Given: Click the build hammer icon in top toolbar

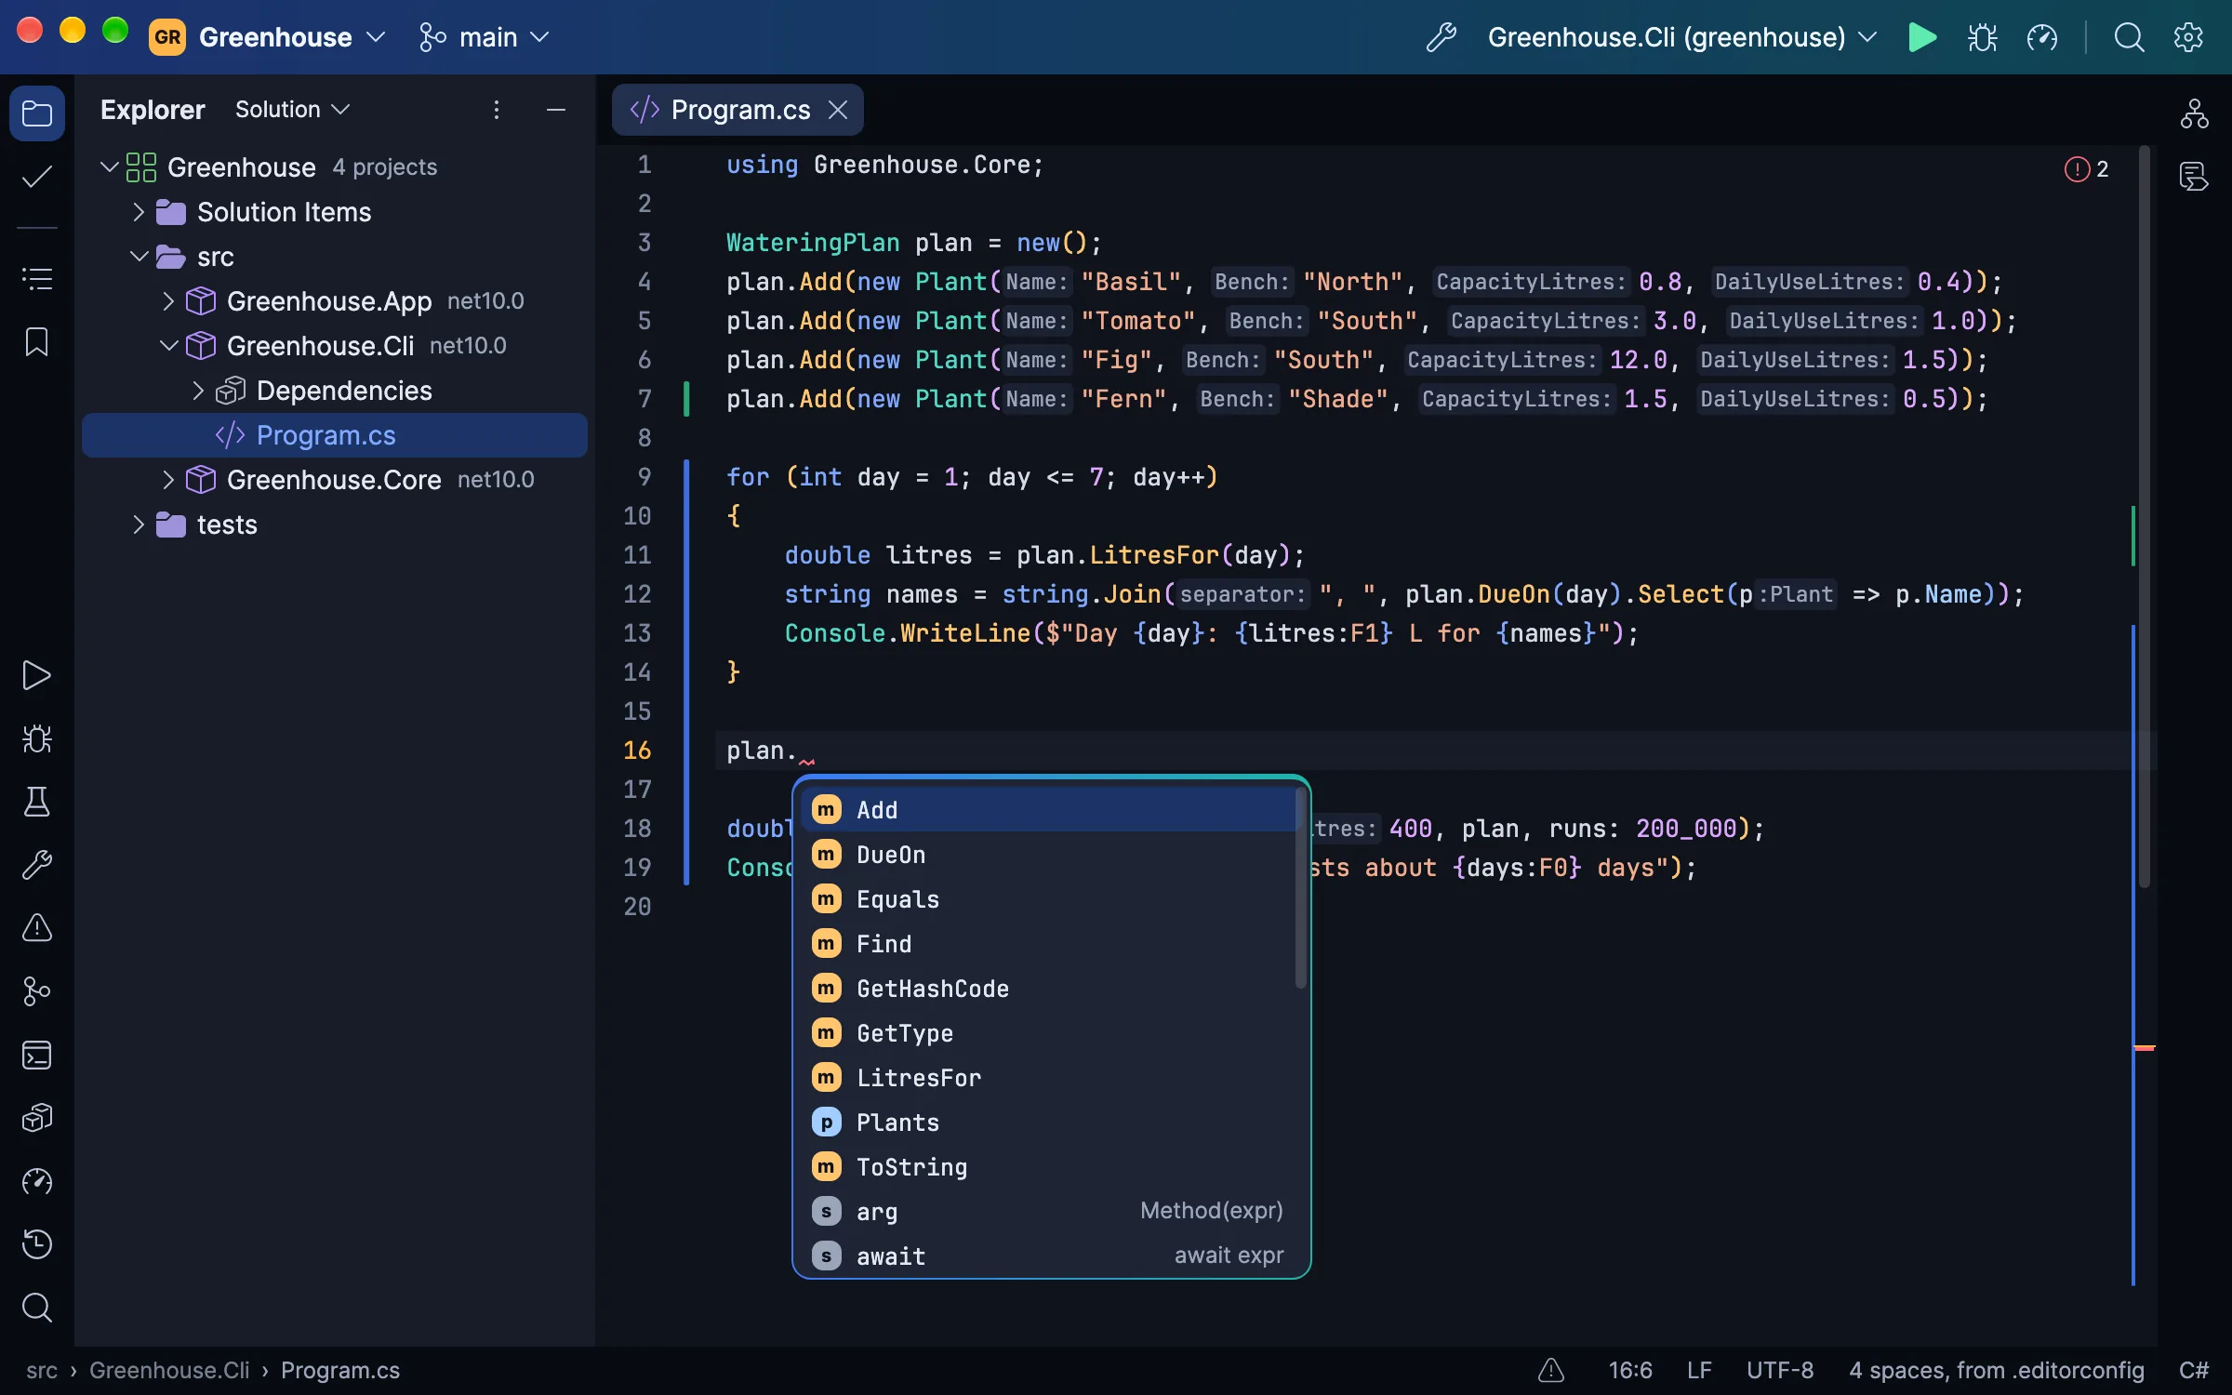Looking at the screenshot, I should [1441, 37].
